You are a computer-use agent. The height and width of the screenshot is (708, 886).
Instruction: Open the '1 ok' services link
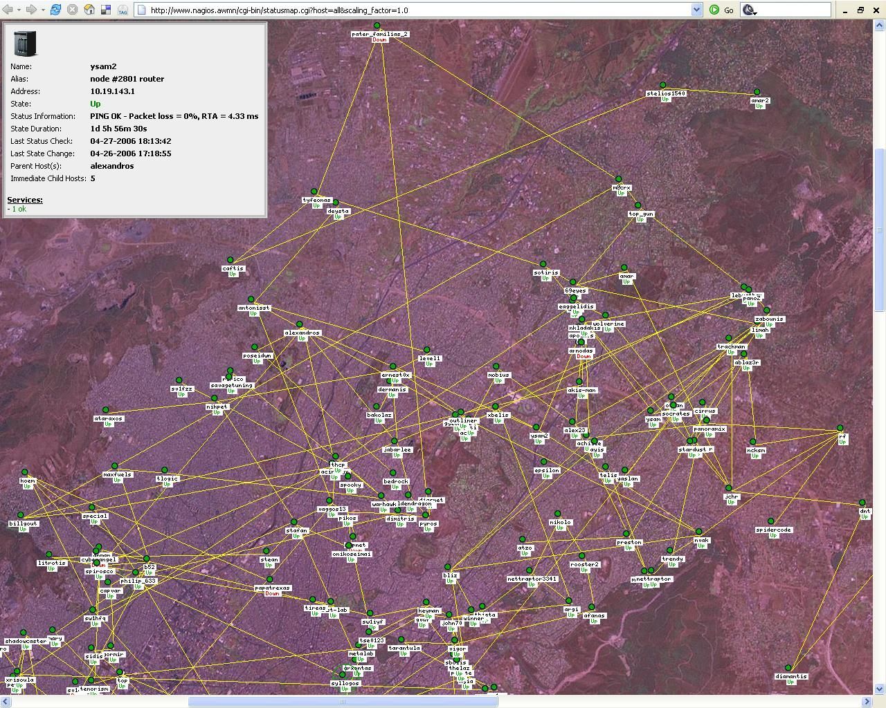19,209
